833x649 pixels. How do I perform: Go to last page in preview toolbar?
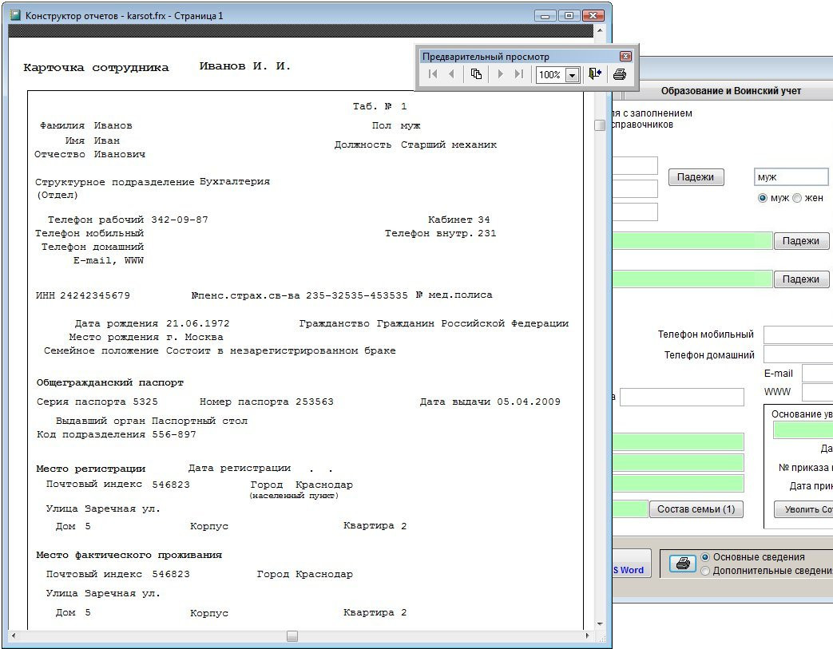[x=519, y=74]
